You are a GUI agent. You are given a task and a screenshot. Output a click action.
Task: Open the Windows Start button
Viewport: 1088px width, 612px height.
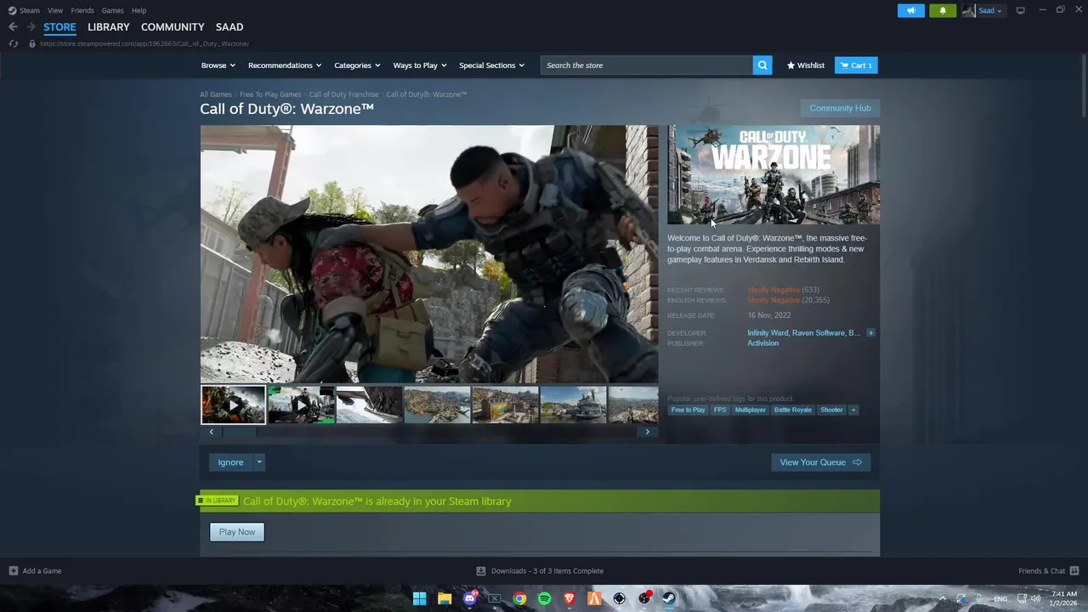(x=419, y=598)
